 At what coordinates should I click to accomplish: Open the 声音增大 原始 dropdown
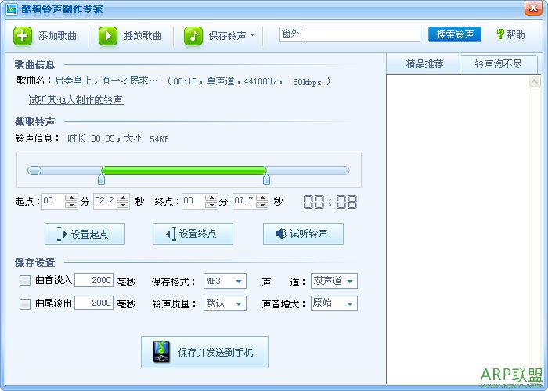(x=334, y=303)
